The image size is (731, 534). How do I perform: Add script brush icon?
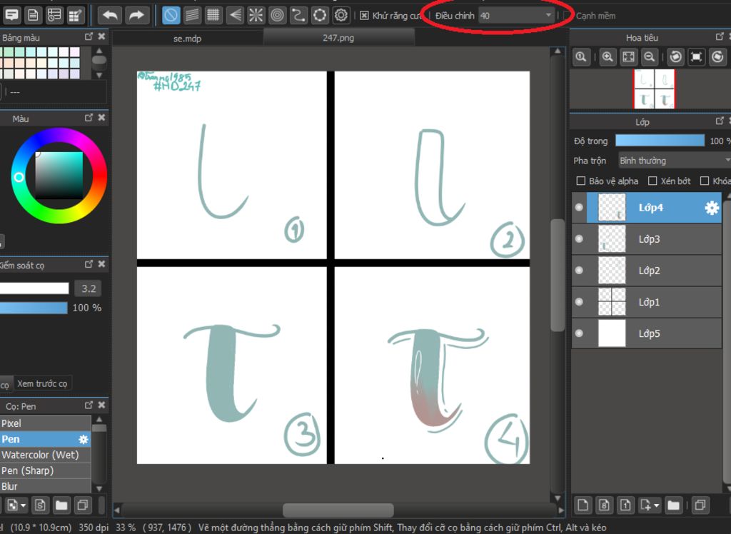pyautogui.click(x=40, y=505)
